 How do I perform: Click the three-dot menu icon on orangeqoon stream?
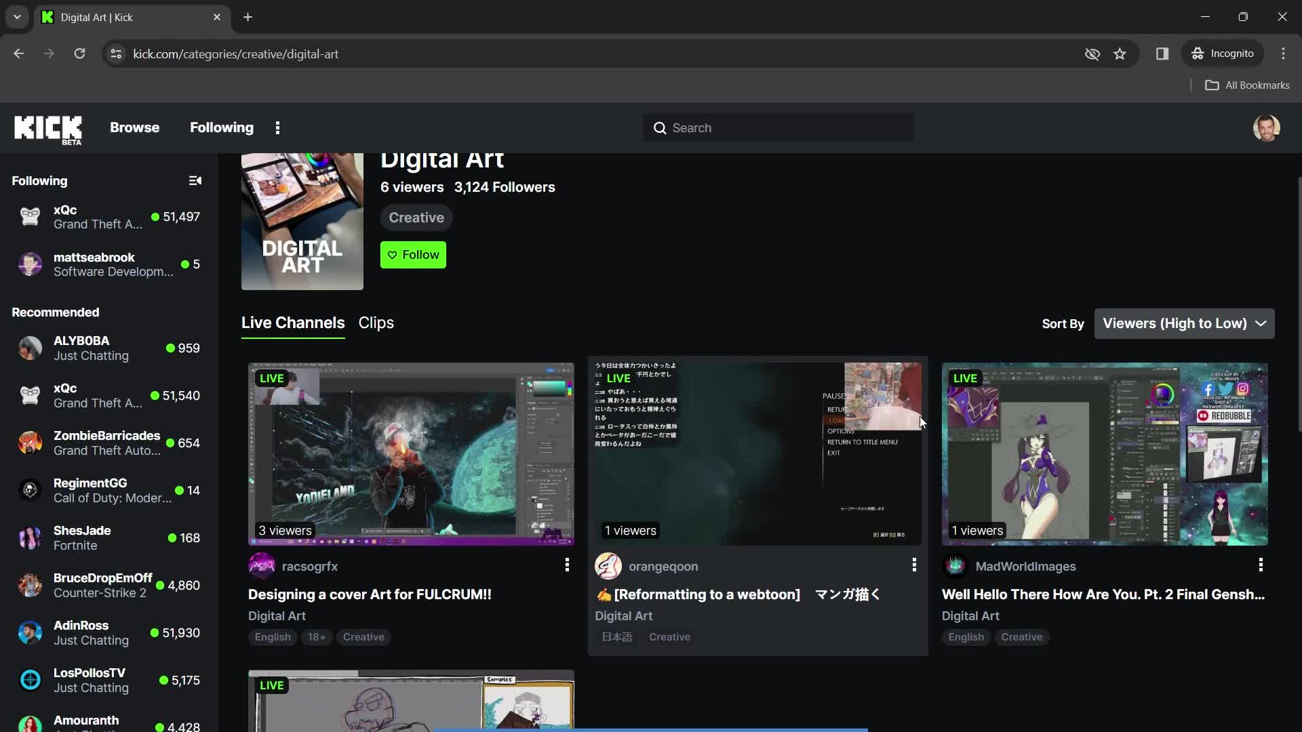(x=913, y=565)
